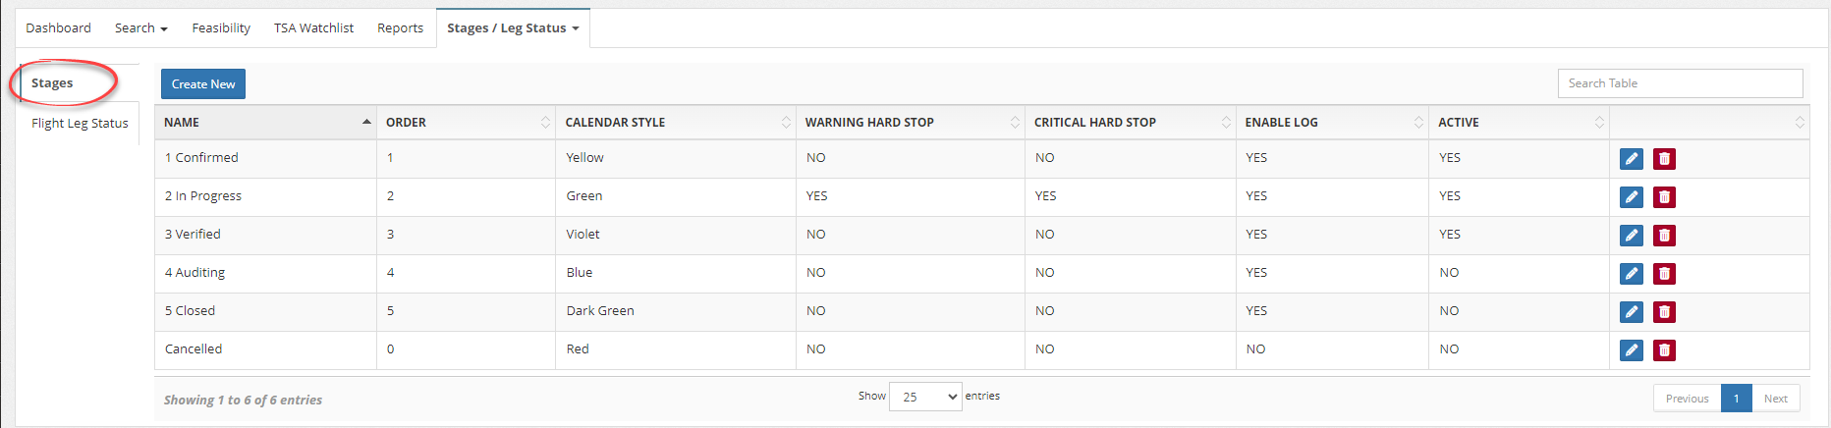Open the Search dropdown menu
This screenshot has height=428, width=1831.
140,28
